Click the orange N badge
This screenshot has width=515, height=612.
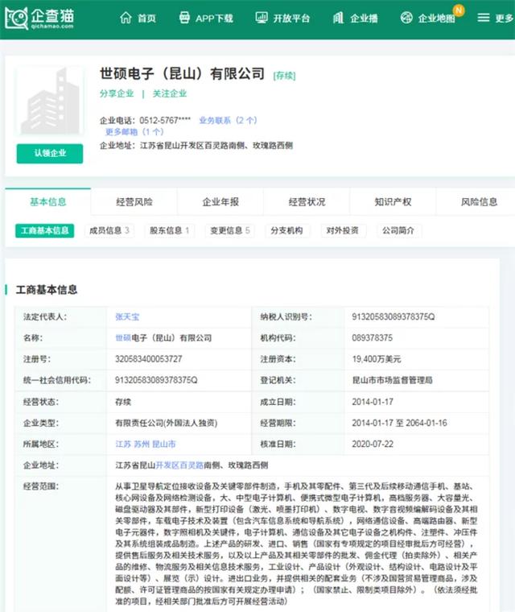pos(459,10)
